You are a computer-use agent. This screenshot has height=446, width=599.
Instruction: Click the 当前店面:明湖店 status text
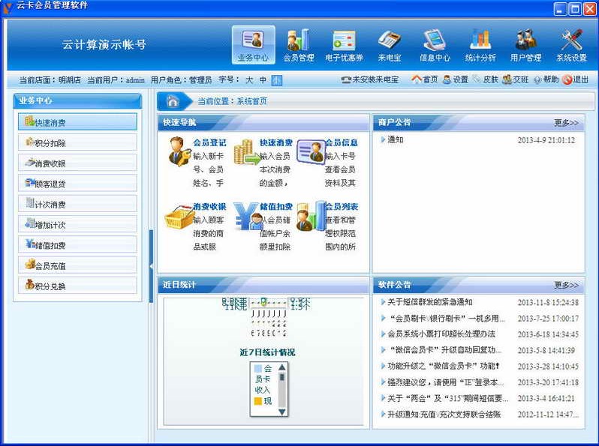[50, 80]
